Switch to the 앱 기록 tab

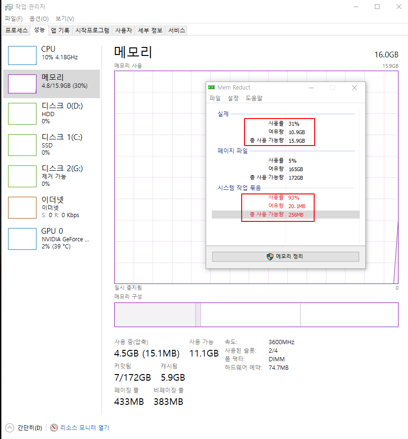60,30
